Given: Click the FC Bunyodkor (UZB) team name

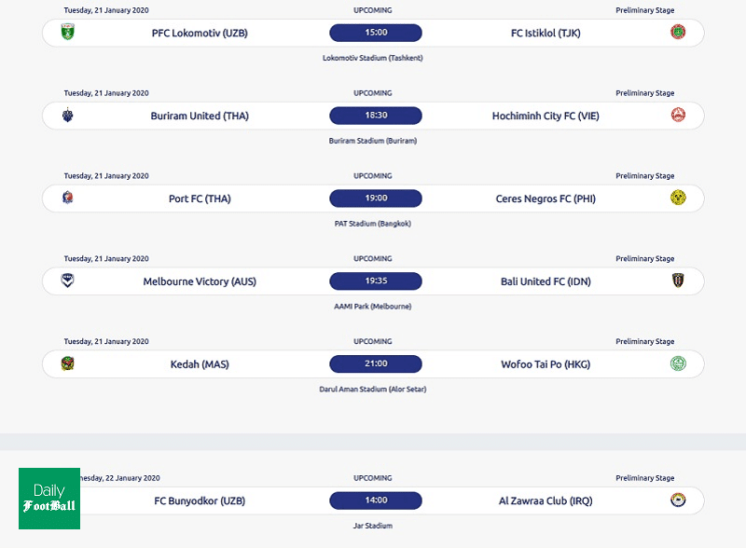Looking at the screenshot, I should [200, 500].
